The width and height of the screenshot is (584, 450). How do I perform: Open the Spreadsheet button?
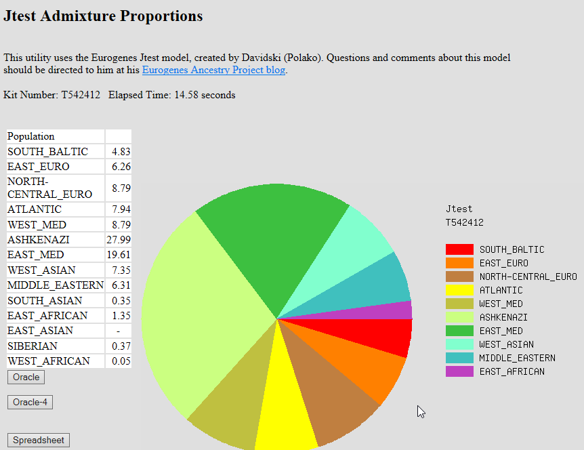point(39,441)
